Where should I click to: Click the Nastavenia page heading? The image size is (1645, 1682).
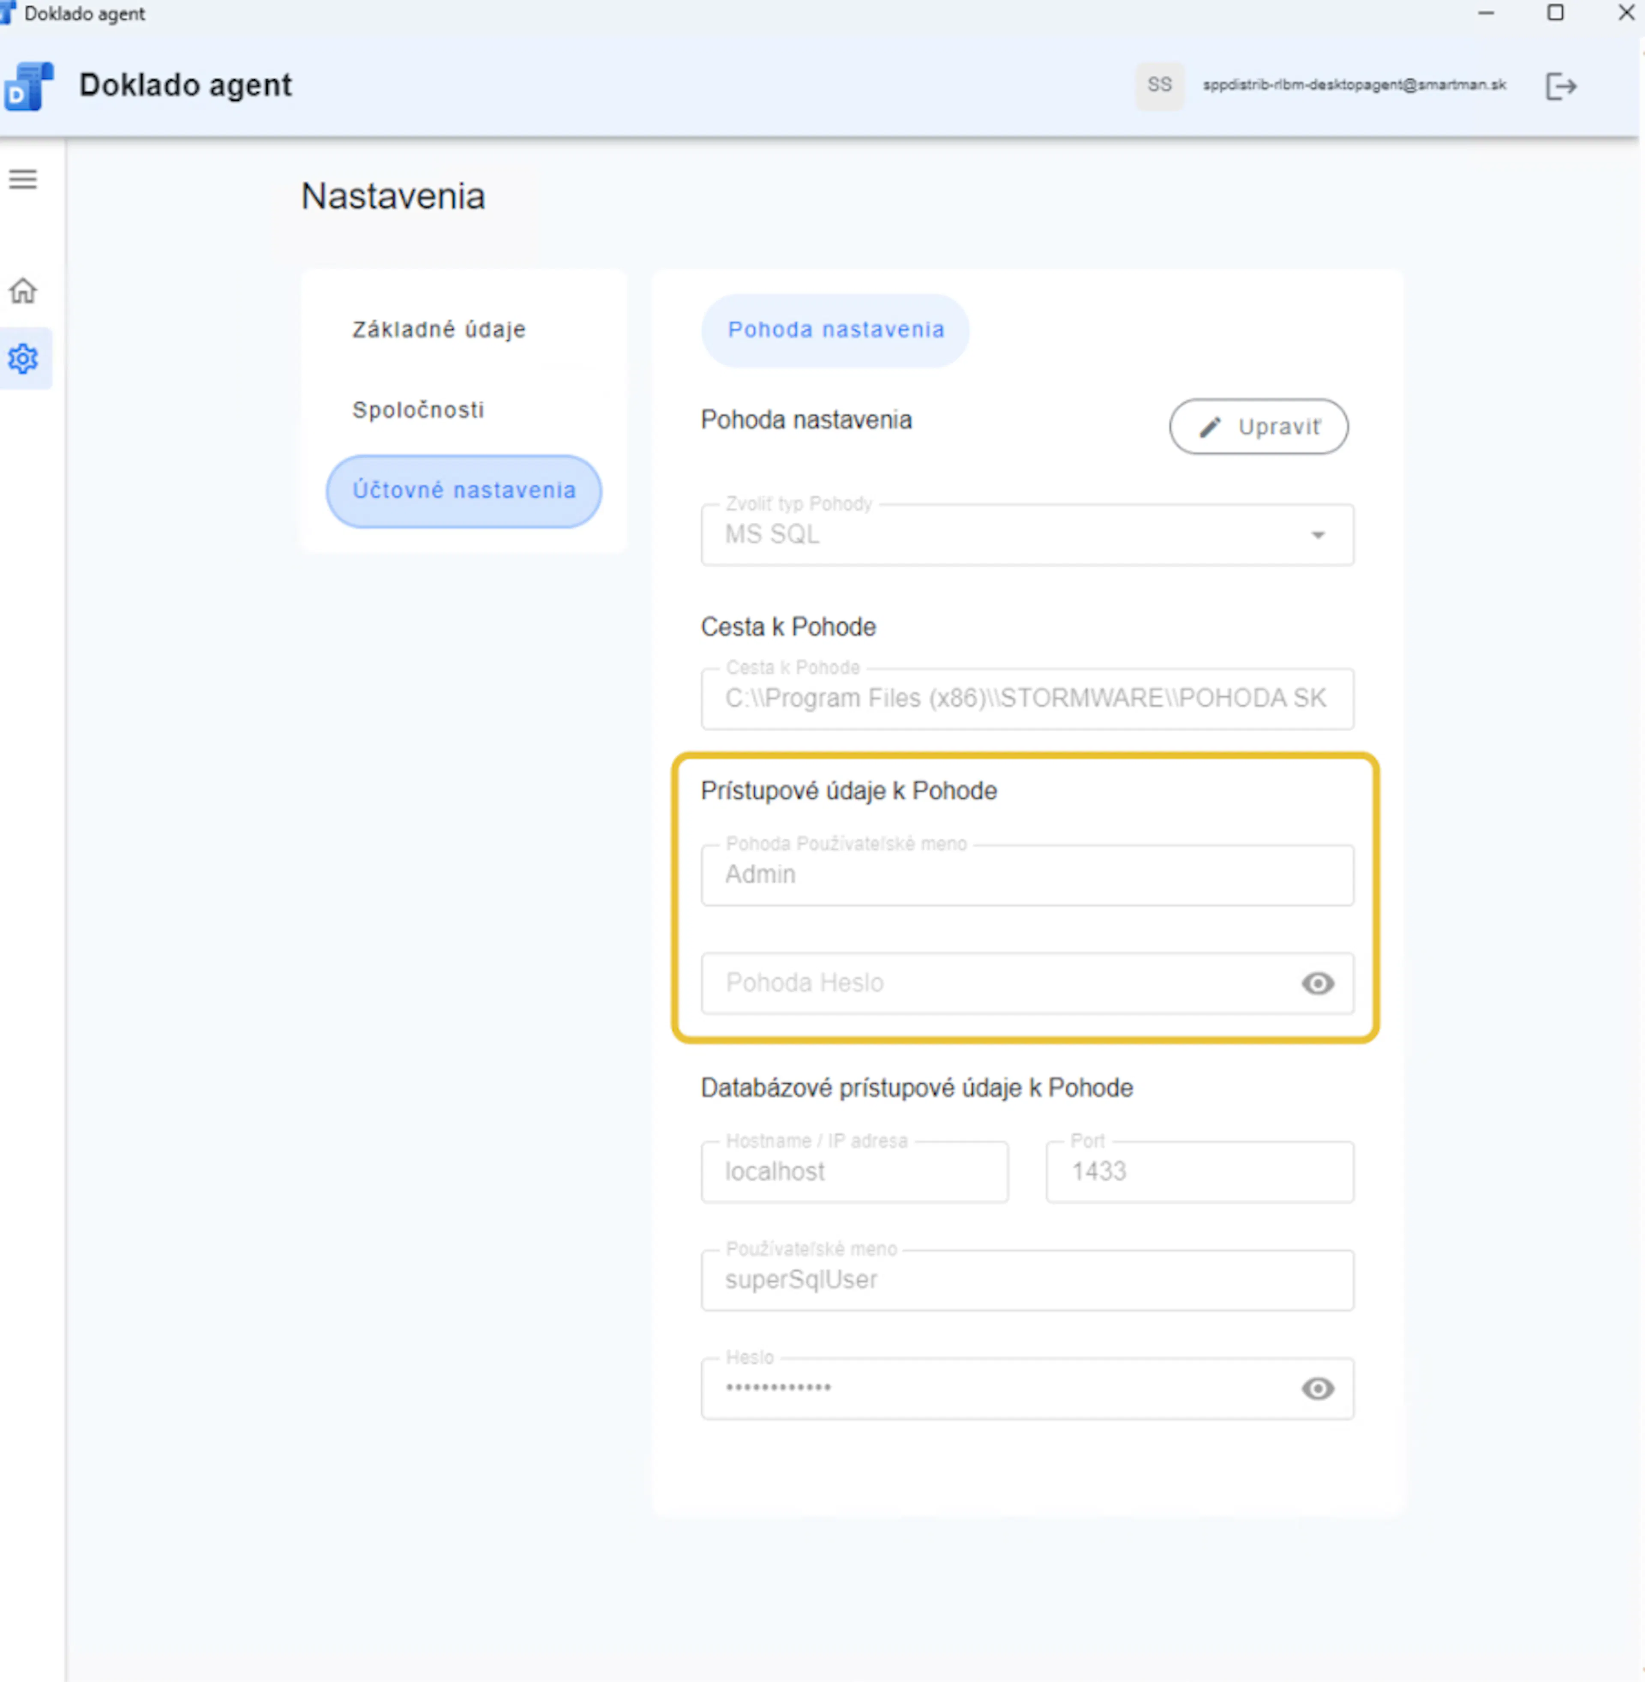point(393,196)
